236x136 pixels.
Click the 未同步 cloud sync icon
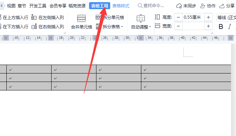point(179,6)
